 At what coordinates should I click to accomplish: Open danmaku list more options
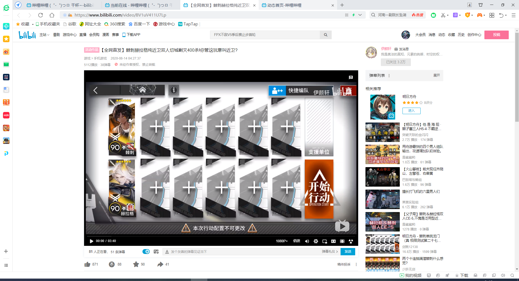tap(389, 76)
